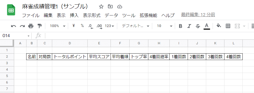Viewport: 254px width, 93px height.
Task: Open the borders tool
Action: click(228, 26)
